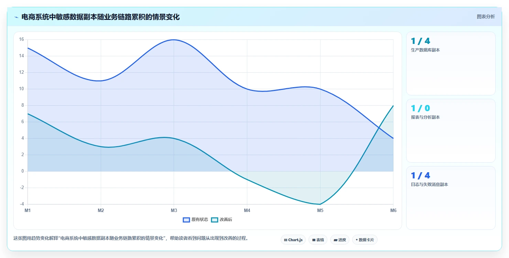
Task: Click the M1 x-axis label
Action: (x=28, y=210)
